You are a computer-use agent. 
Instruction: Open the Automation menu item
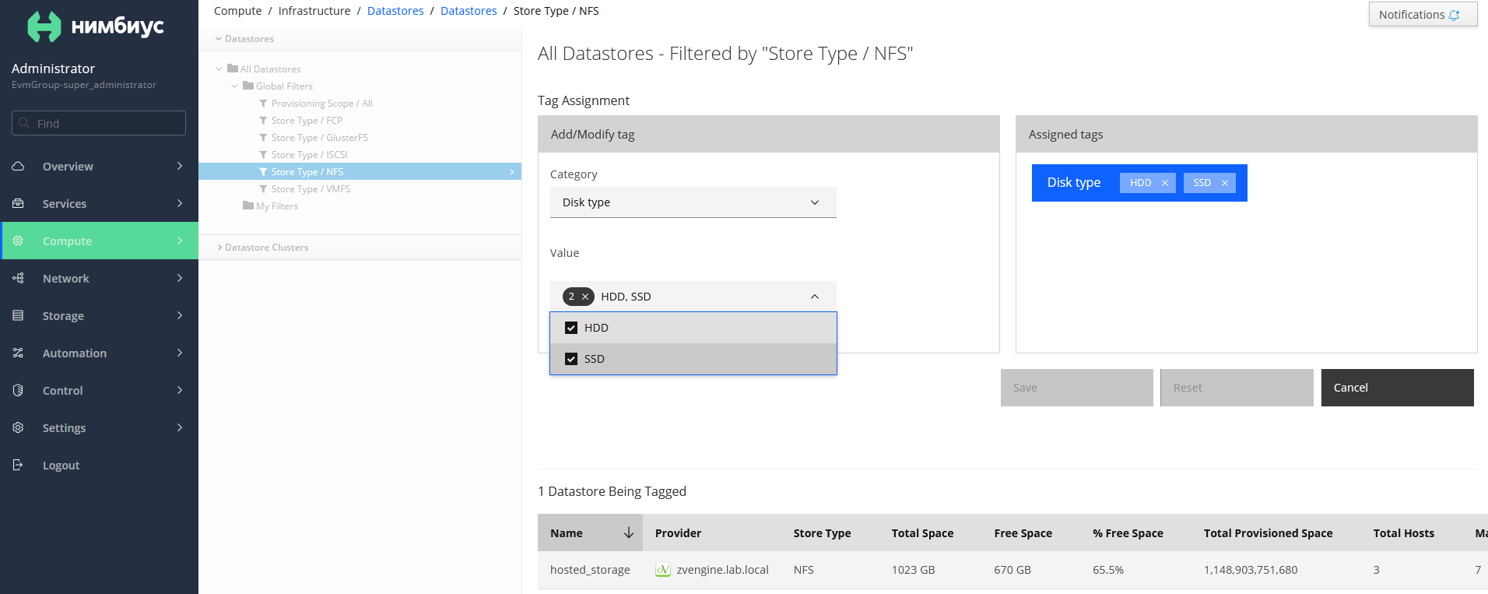pyautogui.click(x=99, y=353)
